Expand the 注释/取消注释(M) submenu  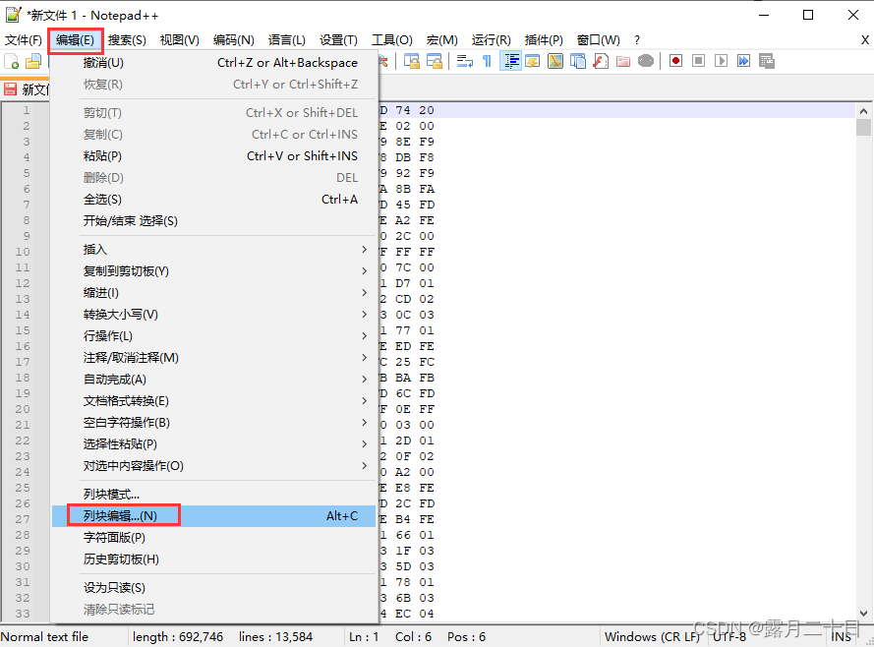[x=214, y=358]
